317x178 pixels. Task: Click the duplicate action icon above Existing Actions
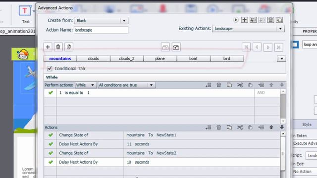click(279, 20)
